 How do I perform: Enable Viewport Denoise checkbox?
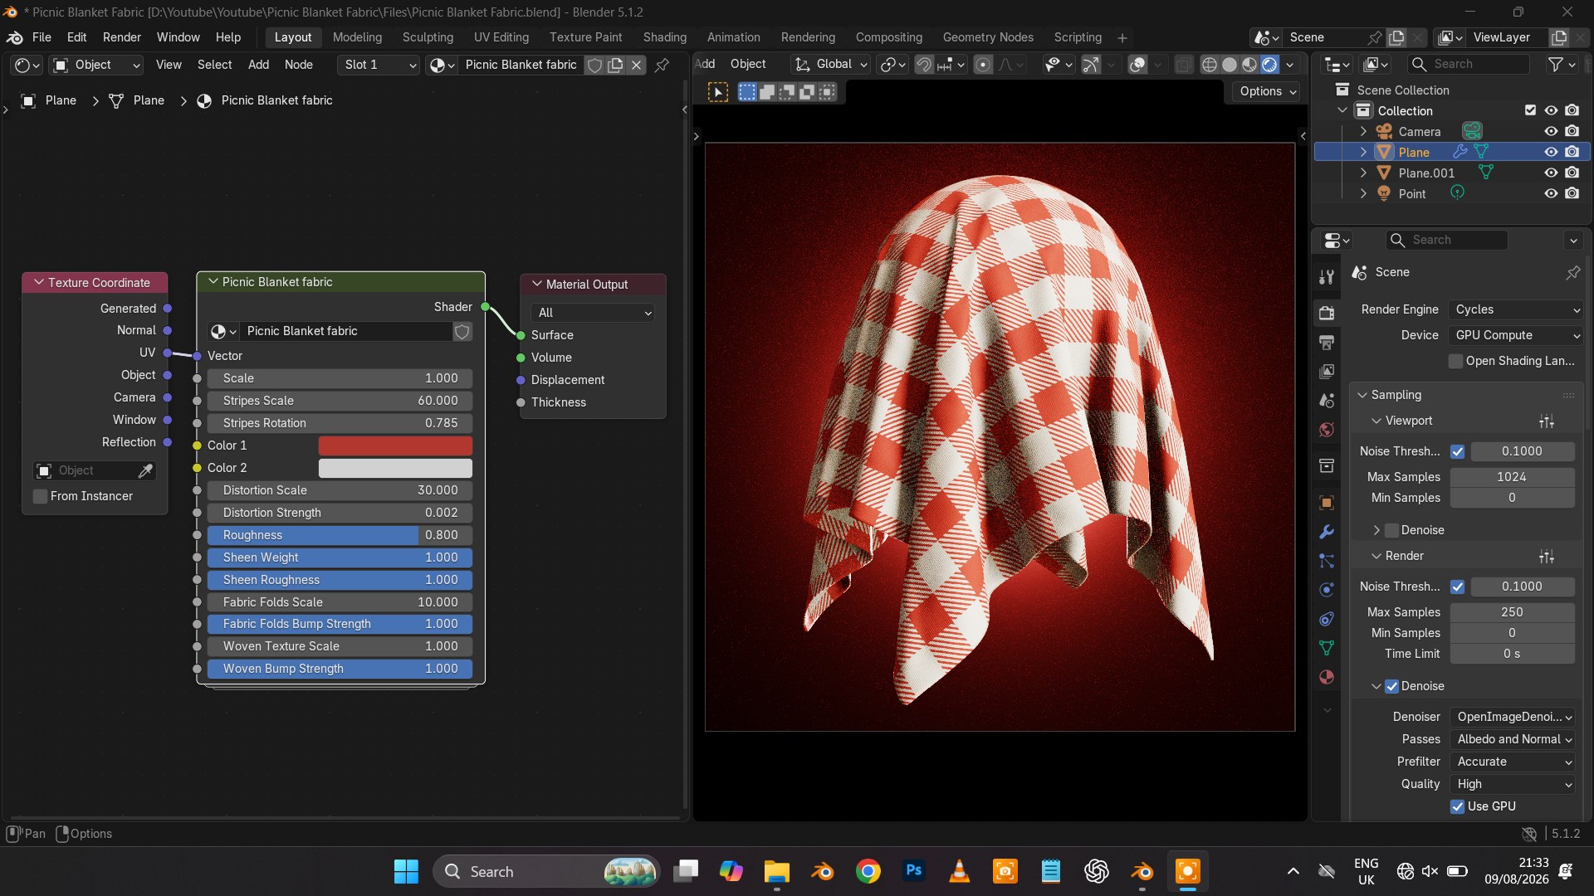1391,530
